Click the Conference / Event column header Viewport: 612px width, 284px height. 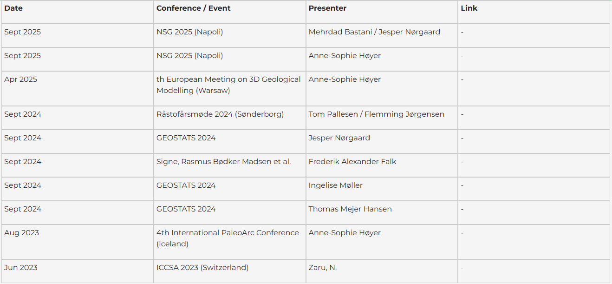193,8
